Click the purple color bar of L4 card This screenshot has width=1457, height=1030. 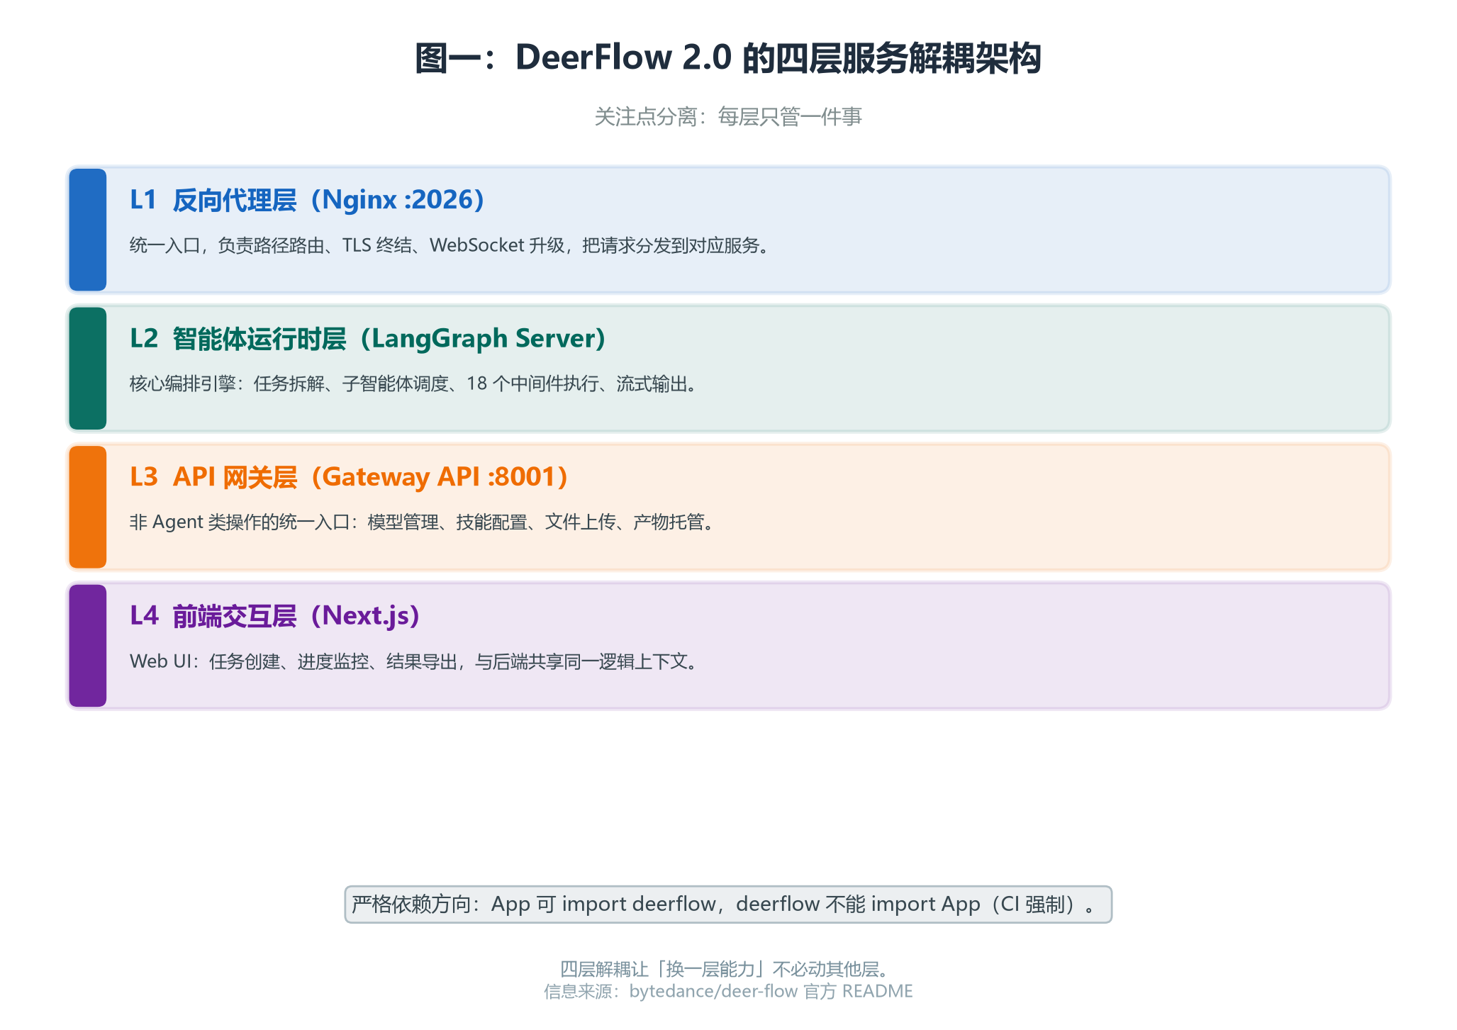tap(88, 646)
